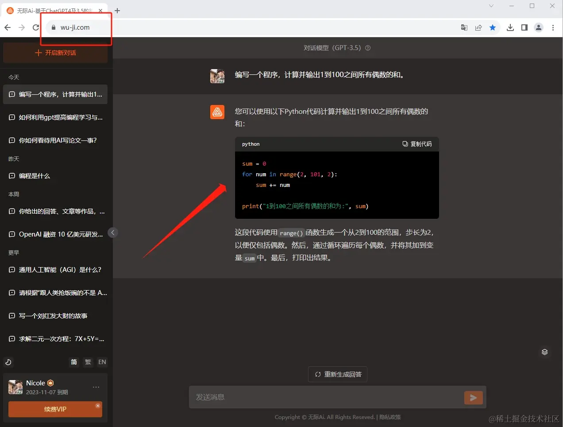
Task: Click the site lock icon in address bar
Action: point(54,27)
